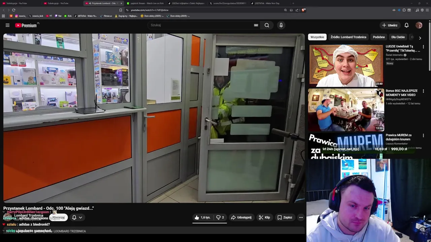Open the Rat Twitch bookmark
431x242 pixels.
[x=58, y=16]
